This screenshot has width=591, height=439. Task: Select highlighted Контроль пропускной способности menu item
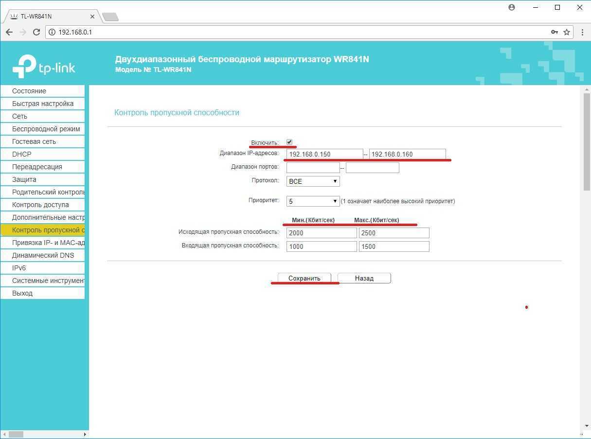[43, 230]
